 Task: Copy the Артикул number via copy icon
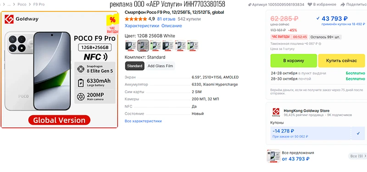tap(250, 5)
